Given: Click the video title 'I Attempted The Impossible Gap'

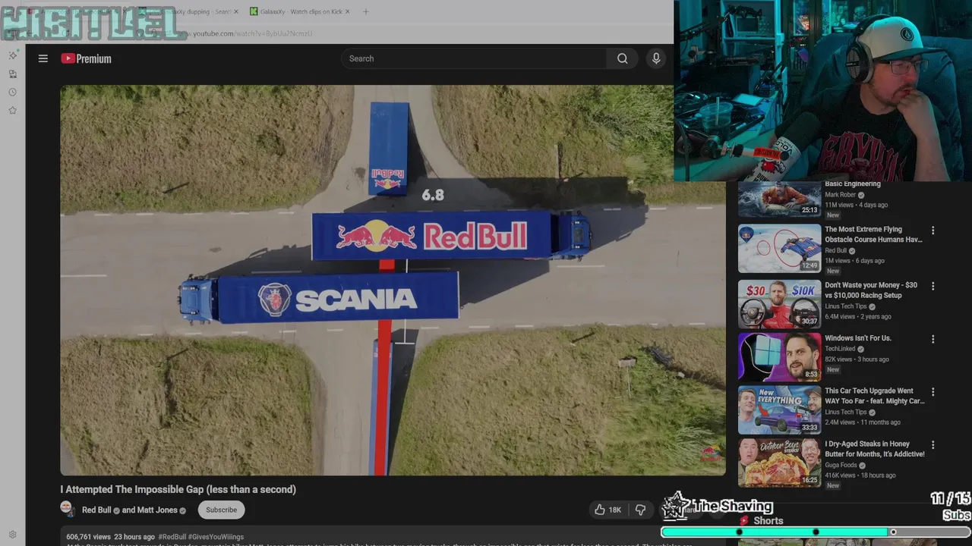Looking at the screenshot, I should tap(178, 489).
